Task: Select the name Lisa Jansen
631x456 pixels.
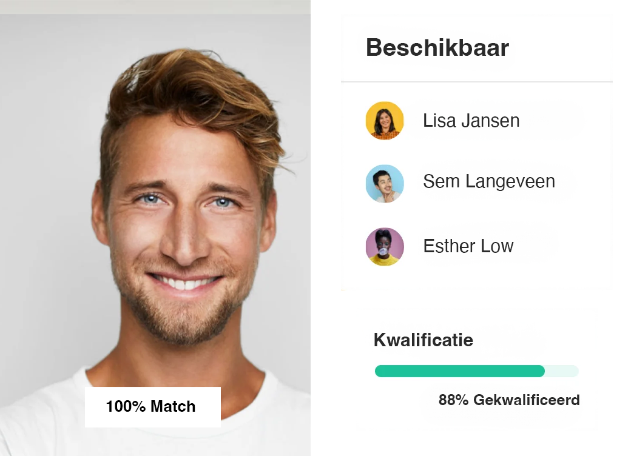Action: (x=471, y=121)
